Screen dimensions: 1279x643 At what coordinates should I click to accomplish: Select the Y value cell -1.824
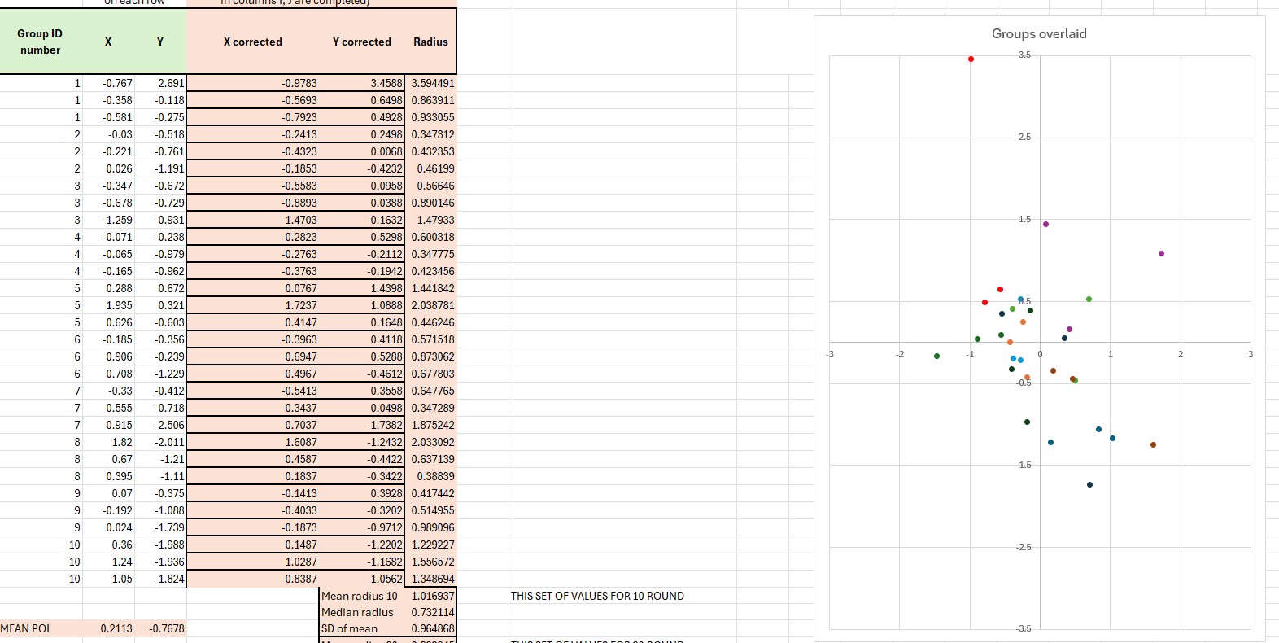pos(160,579)
